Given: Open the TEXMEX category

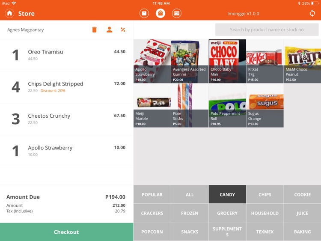Looking at the screenshot, I should [265, 232].
